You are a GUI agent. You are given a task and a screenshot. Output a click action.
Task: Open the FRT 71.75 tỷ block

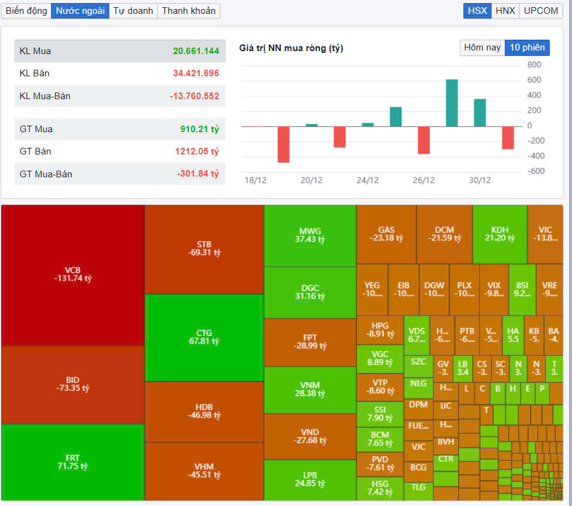(x=73, y=463)
